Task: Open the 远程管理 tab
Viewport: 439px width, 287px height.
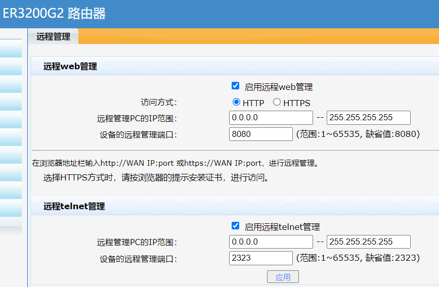Action: coord(53,36)
